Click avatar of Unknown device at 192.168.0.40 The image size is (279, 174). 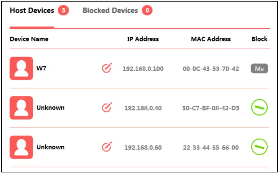pyautogui.click(x=21, y=108)
